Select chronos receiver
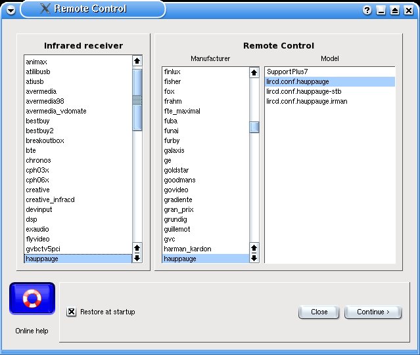The width and height of the screenshot is (420, 355). (78, 160)
